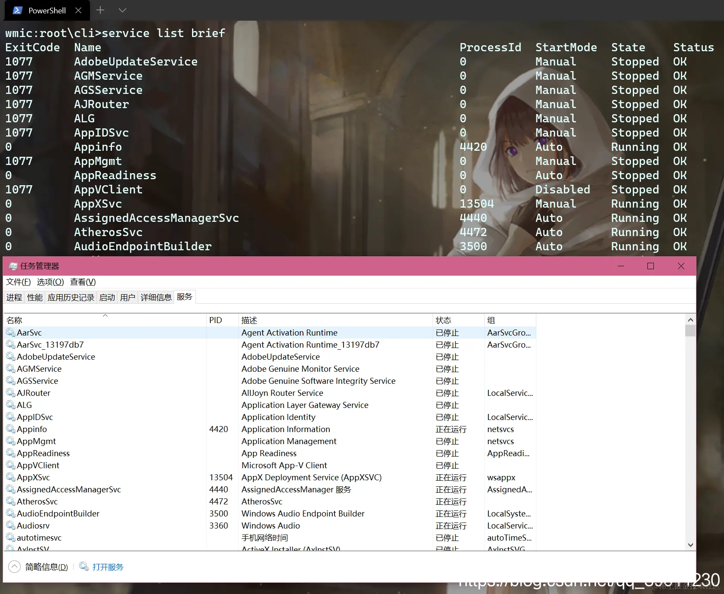Switch to the 启动 tab

pos(107,297)
